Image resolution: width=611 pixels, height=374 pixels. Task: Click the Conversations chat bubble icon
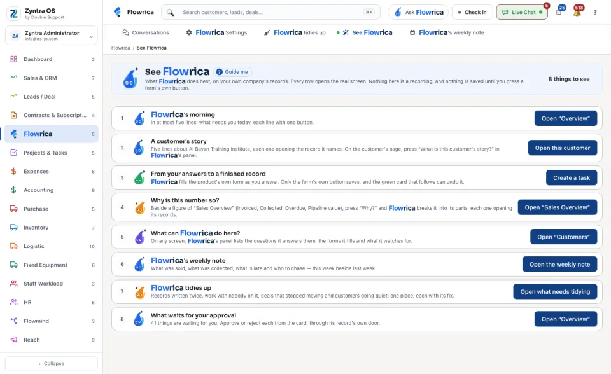coord(125,32)
